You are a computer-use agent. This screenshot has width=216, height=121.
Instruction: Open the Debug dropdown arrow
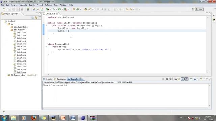(x=56, y=9)
